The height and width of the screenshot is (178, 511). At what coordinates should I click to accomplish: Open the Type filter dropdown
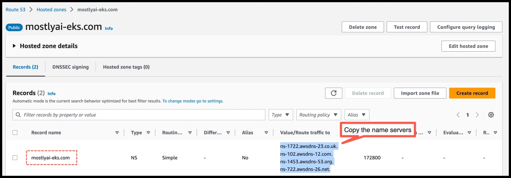pyautogui.click(x=281, y=115)
